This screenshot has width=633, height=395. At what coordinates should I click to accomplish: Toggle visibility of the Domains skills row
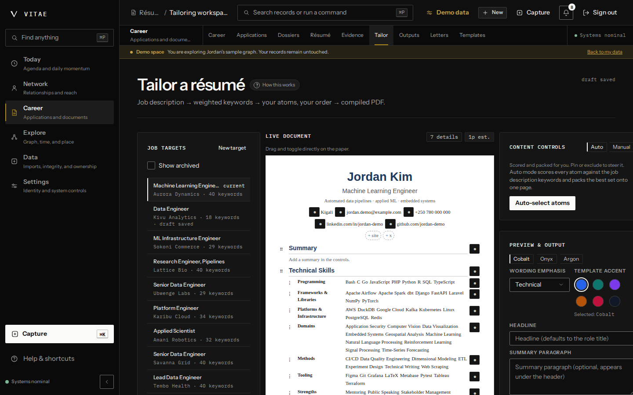(x=474, y=327)
